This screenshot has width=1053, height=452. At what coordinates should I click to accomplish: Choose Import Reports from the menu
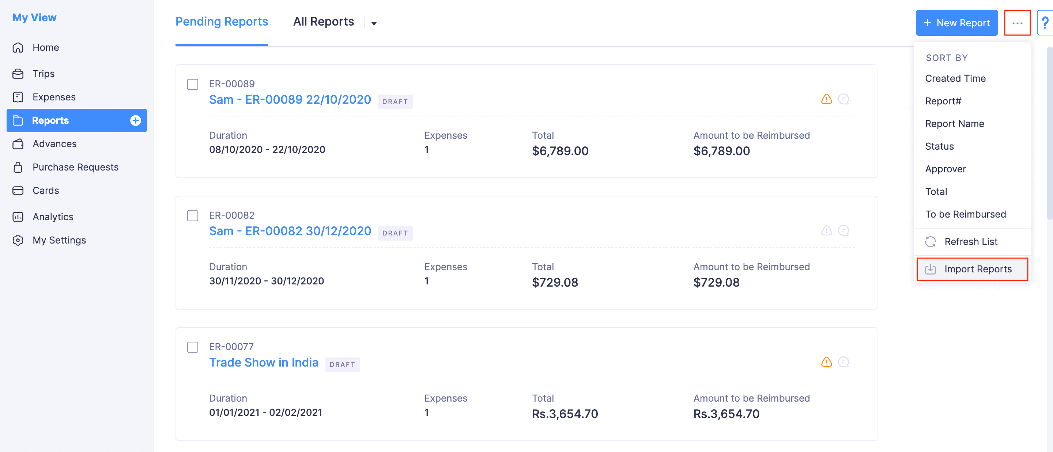tap(978, 269)
